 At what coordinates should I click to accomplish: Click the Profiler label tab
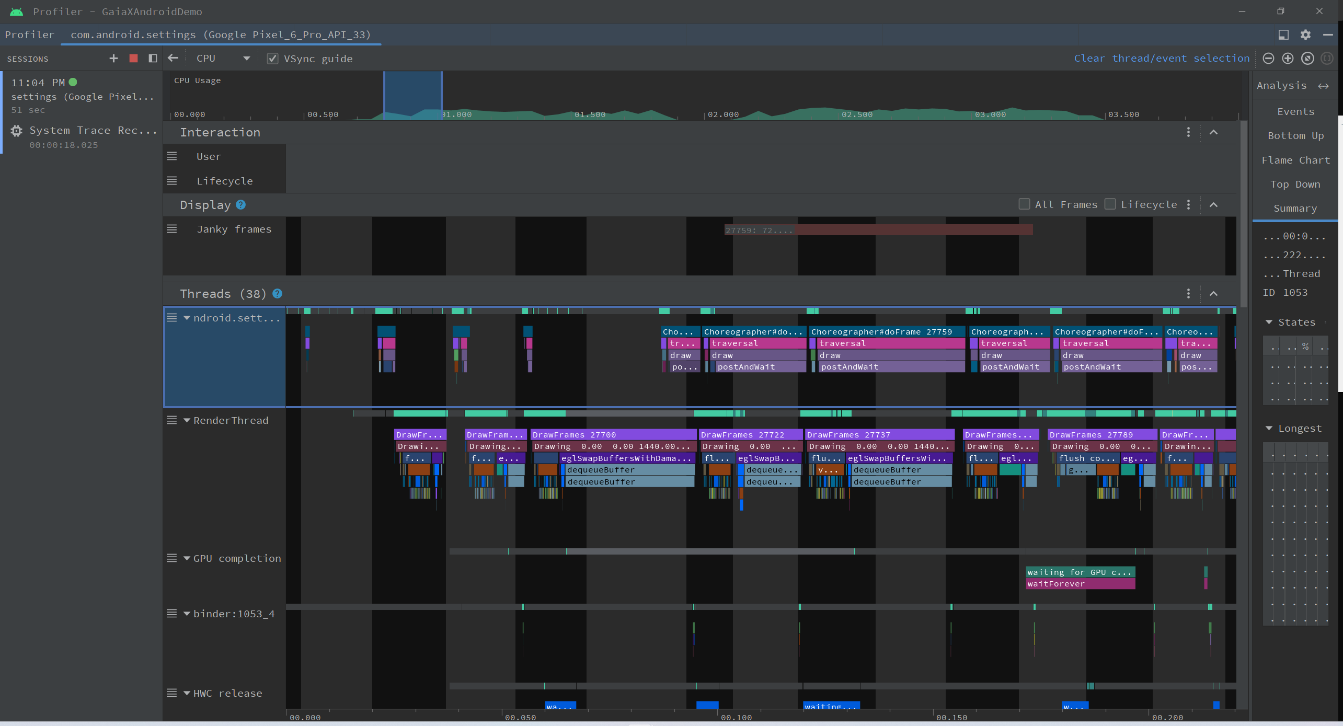click(30, 34)
